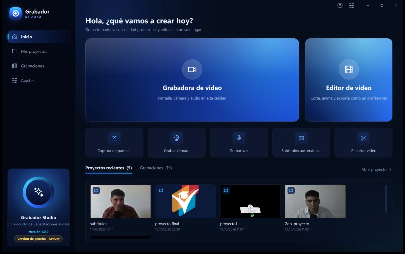The image size is (405, 254).
Task: Click the Recortar video scissors icon
Action: (x=363, y=138)
